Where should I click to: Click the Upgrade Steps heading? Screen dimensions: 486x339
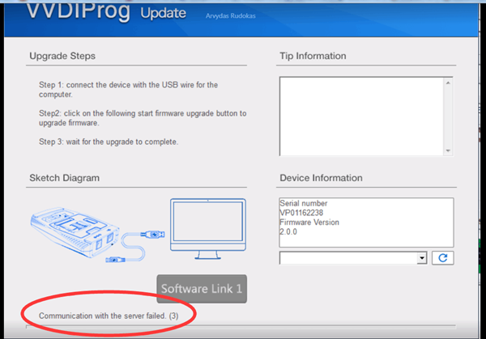62,56
